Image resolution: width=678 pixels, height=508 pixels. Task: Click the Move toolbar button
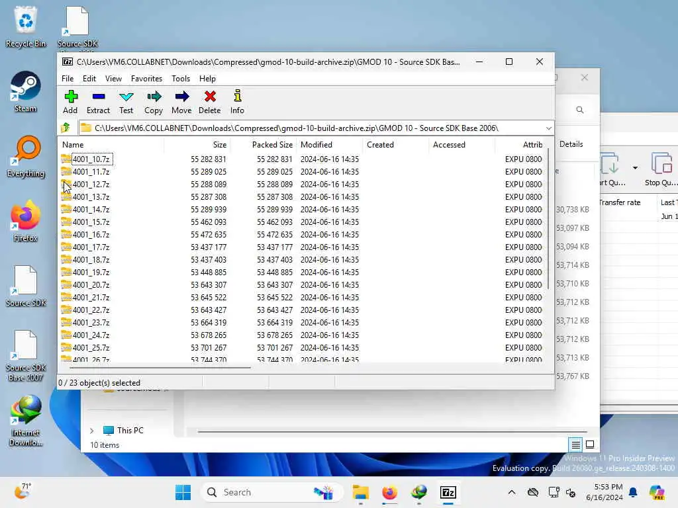pyautogui.click(x=181, y=102)
